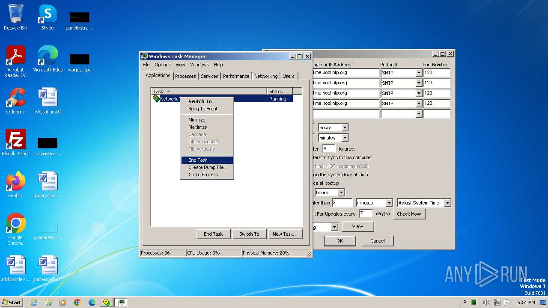Choose Minimize in context menu

207,120
